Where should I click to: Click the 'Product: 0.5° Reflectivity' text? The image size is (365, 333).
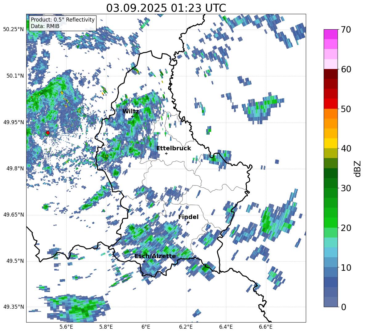(x=63, y=20)
